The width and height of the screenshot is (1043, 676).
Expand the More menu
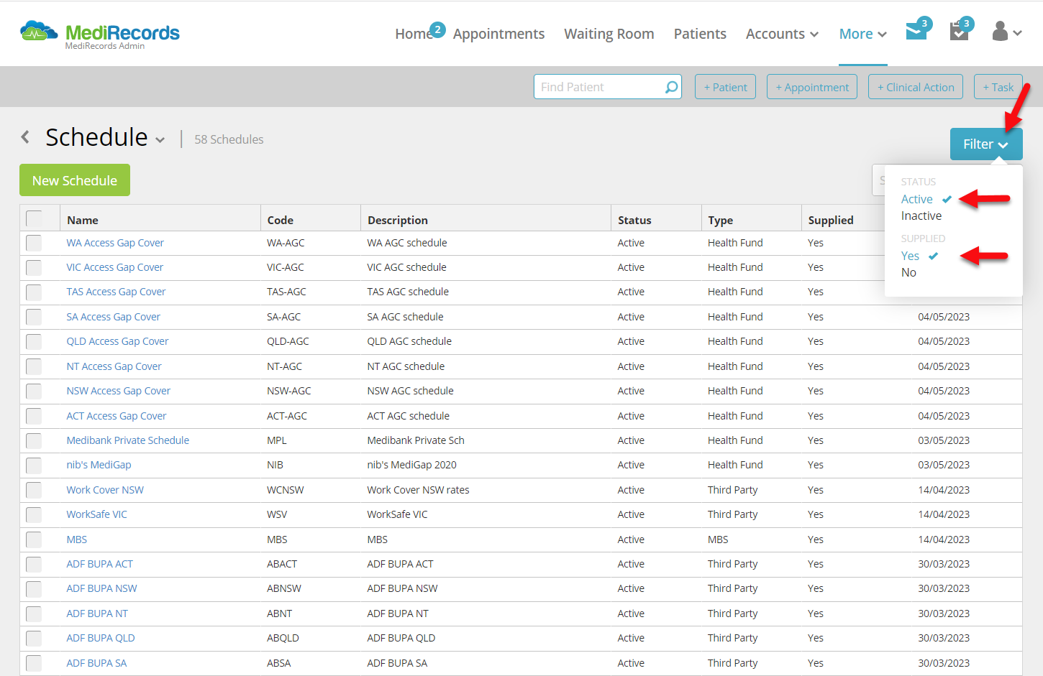pos(862,34)
